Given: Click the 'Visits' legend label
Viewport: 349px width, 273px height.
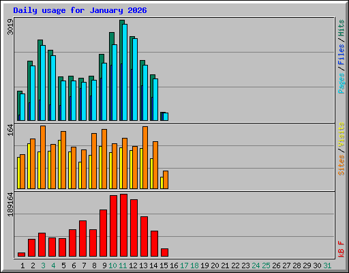Looking at the screenshot, I should (341, 134).
